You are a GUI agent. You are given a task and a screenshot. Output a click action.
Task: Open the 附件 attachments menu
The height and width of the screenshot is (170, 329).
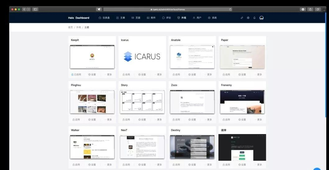coord(151,18)
